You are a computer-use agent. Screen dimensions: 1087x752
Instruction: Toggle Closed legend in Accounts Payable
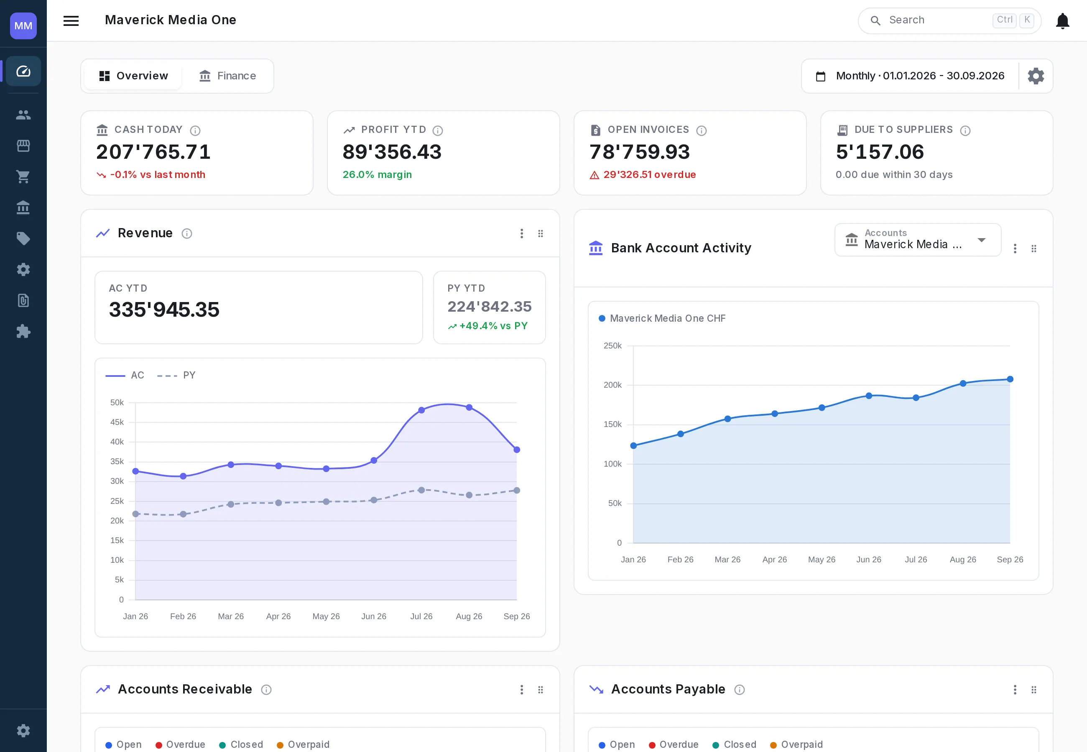(735, 744)
